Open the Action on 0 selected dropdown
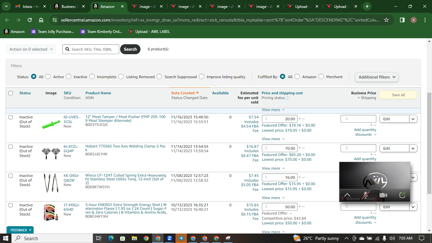Viewport: 432px width, 243px height. pyautogui.click(x=31, y=49)
